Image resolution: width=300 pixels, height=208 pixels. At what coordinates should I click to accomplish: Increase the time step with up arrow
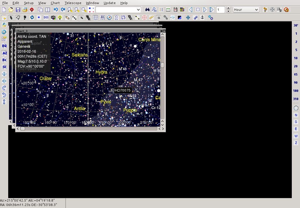coord(228,8)
